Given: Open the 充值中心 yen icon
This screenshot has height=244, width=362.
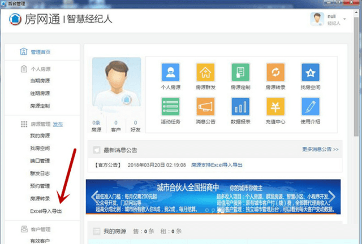Looking at the screenshot, I should pyautogui.click(x=275, y=106).
